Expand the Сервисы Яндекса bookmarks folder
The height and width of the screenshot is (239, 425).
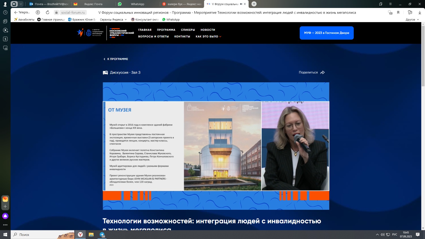click(x=113, y=20)
